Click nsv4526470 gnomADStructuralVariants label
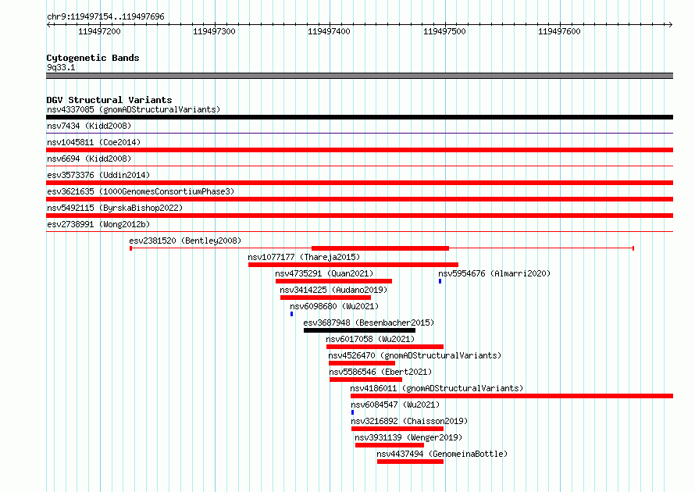The height and width of the screenshot is (492, 695). point(415,355)
